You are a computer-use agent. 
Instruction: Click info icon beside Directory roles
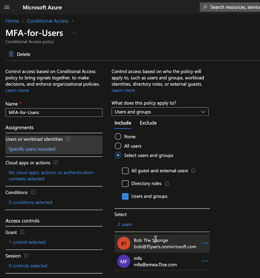[x=167, y=183]
